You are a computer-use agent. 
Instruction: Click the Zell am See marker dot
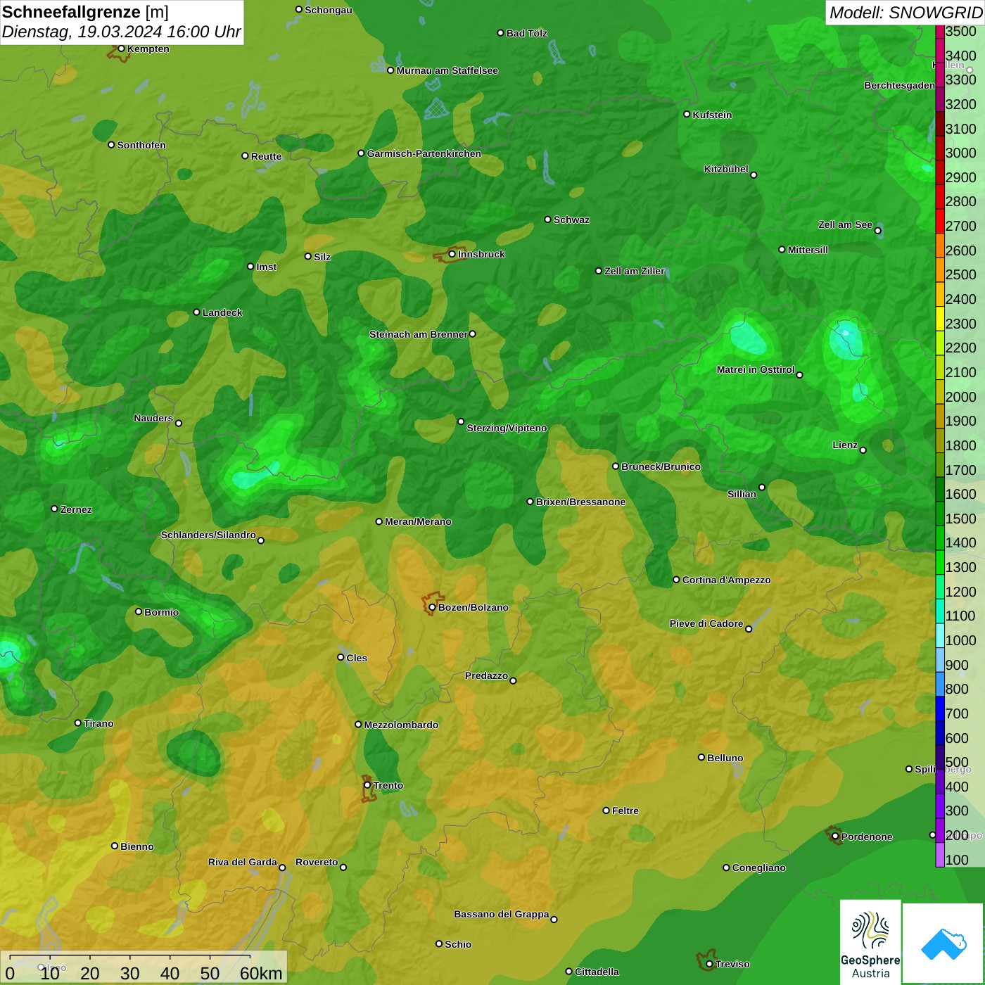(877, 230)
